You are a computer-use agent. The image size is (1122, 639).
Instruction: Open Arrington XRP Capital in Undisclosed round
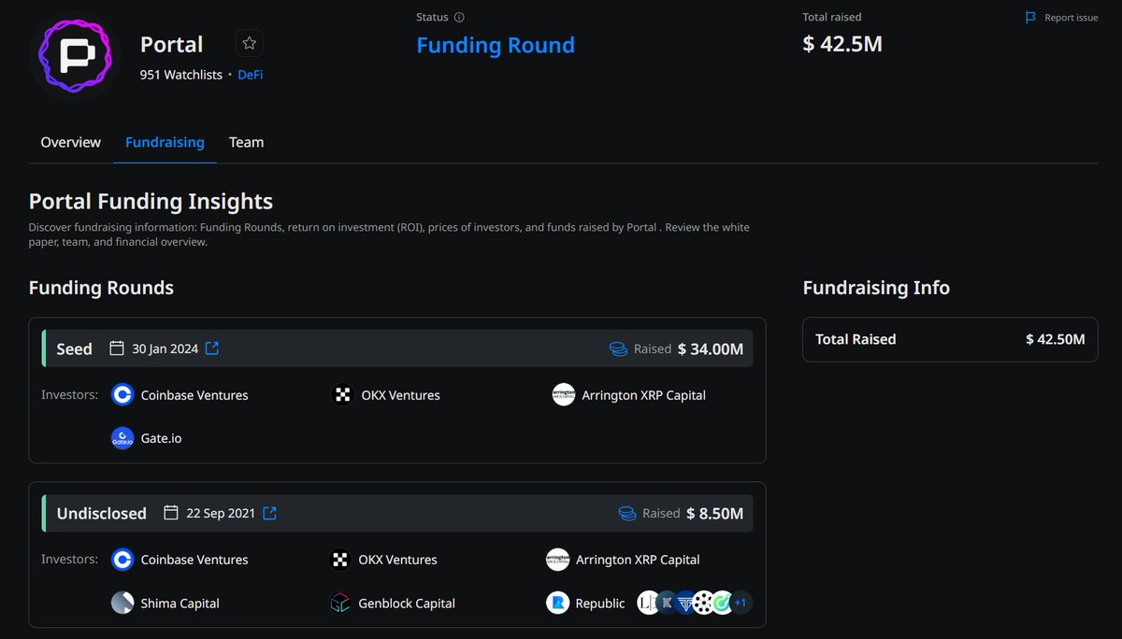[x=638, y=560]
